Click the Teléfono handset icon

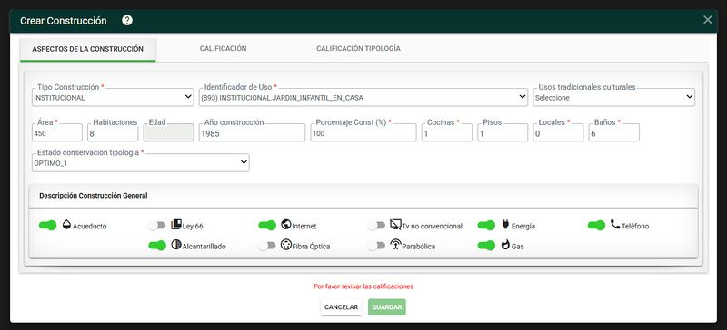tap(615, 225)
